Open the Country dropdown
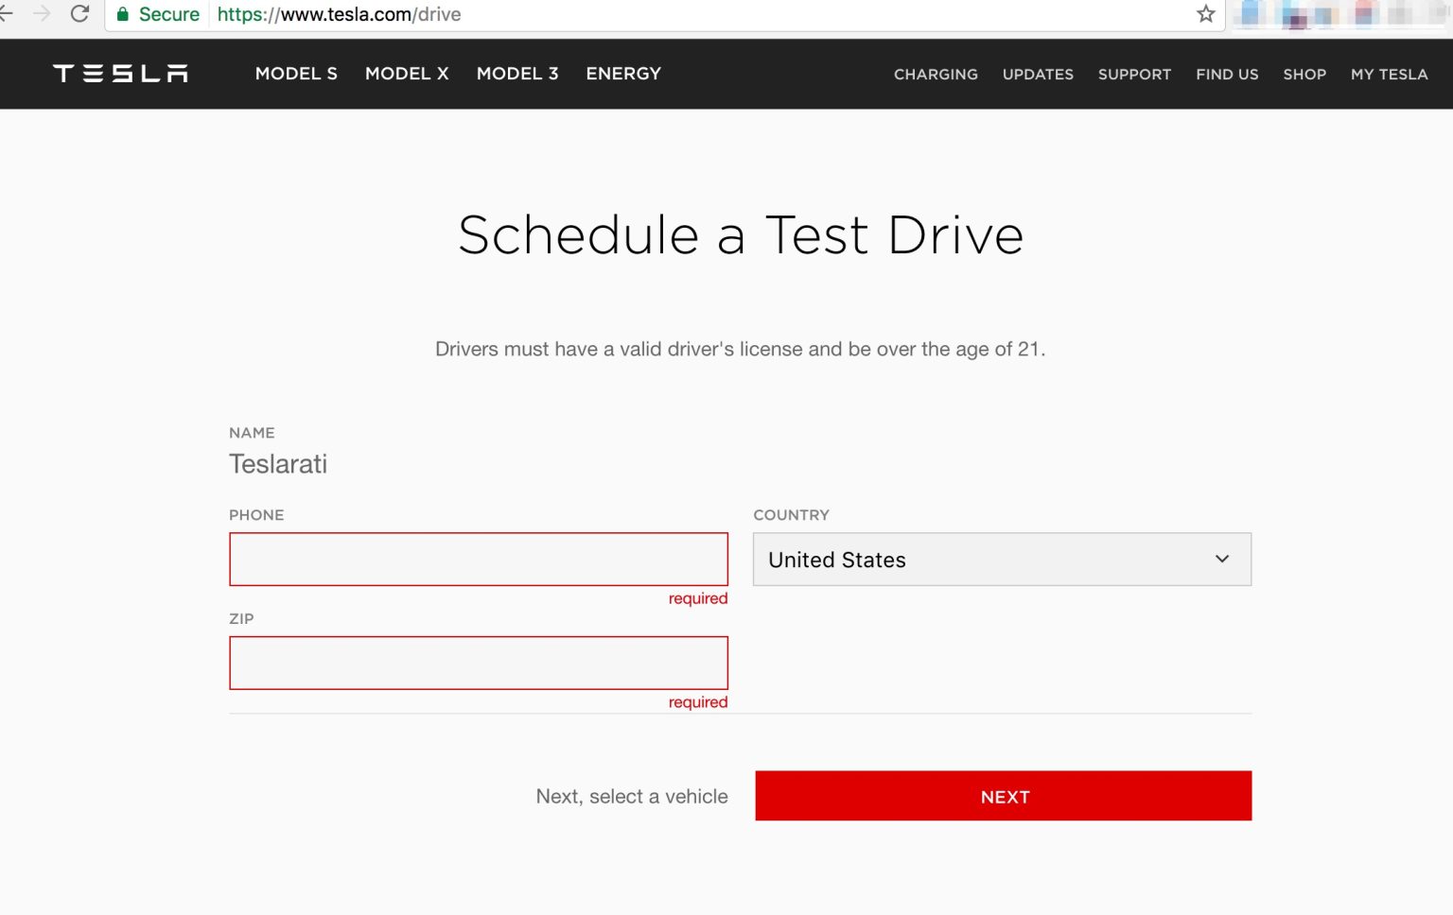 click(x=1001, y=560)
